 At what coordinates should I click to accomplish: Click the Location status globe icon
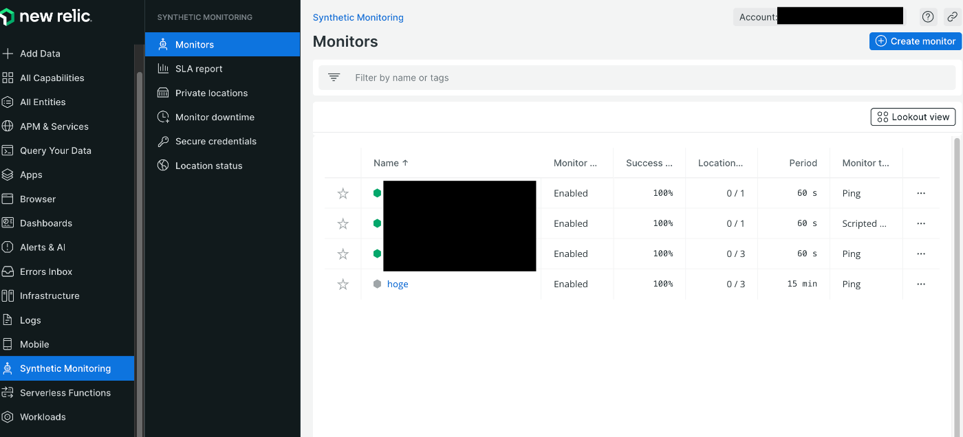click(x=163, y=166)
